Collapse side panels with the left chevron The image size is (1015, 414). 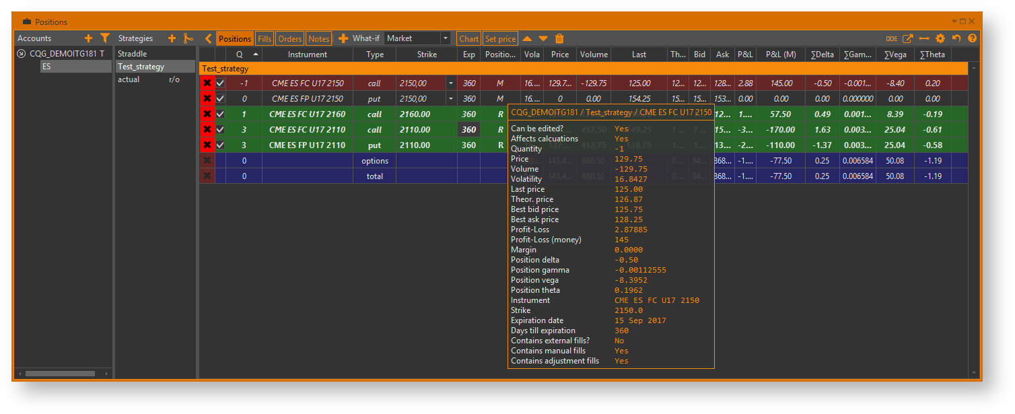click(x=208, y=38)
